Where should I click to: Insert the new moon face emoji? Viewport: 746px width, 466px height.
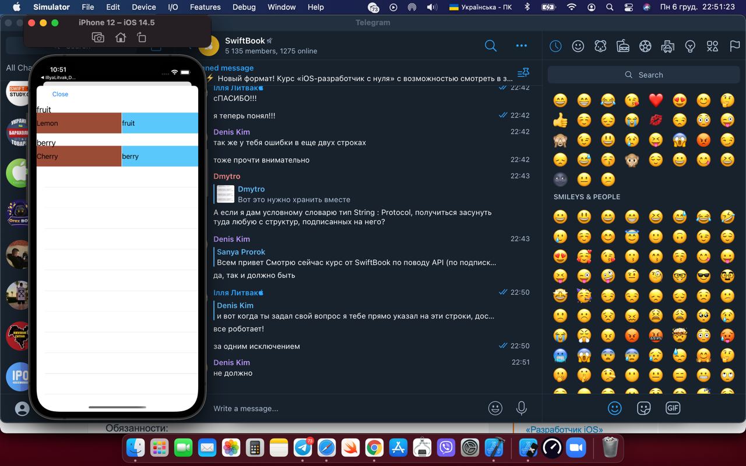coord(560,179)
